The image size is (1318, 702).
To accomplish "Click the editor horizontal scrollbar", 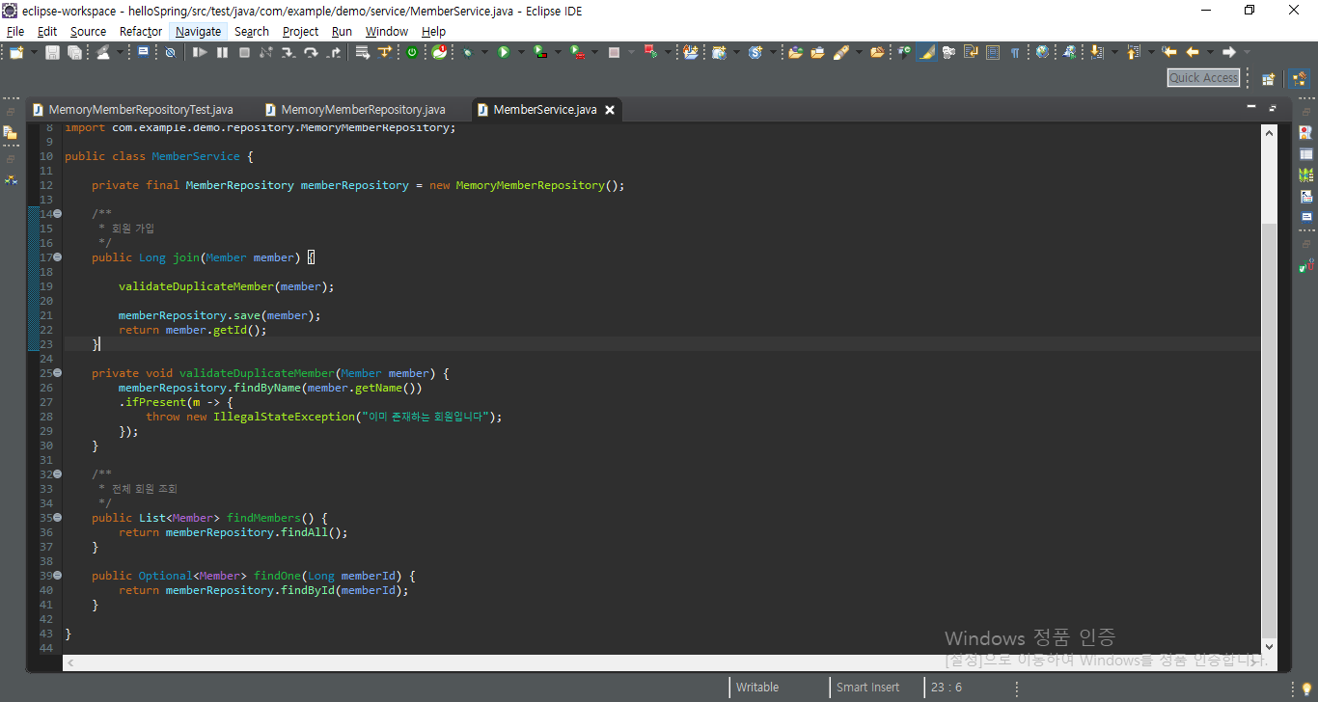I will [662, 662].
